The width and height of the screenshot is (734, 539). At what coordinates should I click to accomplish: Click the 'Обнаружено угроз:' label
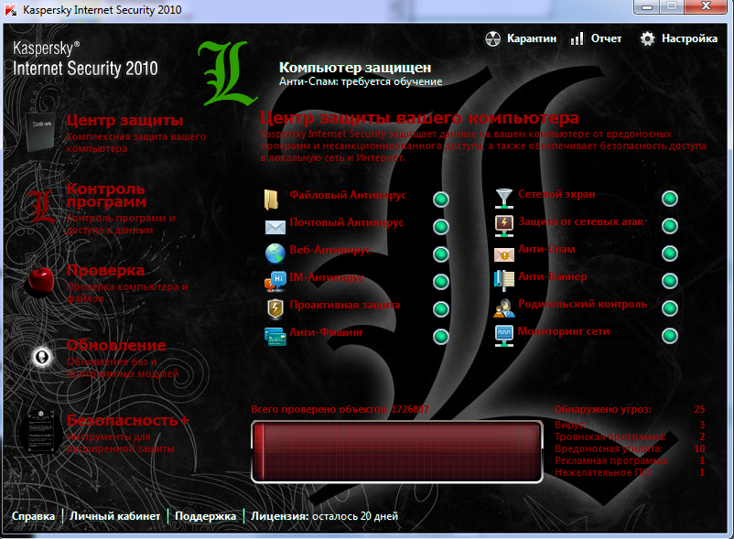(x=602, y=409)
